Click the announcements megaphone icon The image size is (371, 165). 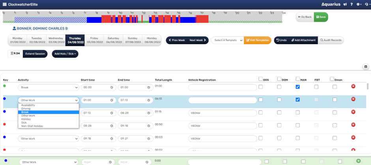point(345,4)
